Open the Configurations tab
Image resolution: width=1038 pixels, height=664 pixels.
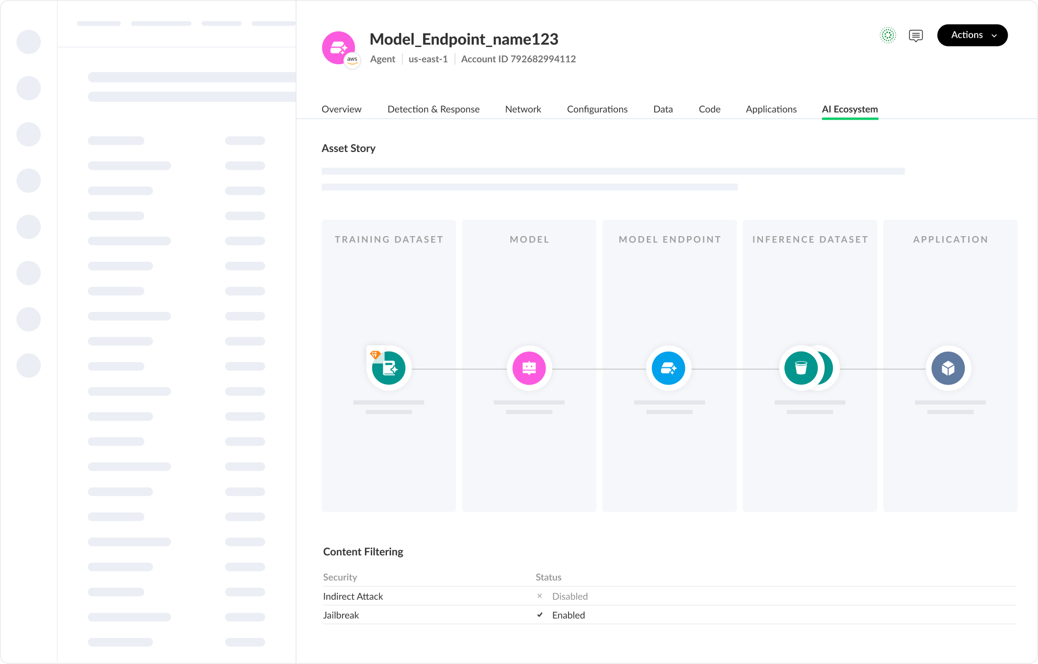597,109
